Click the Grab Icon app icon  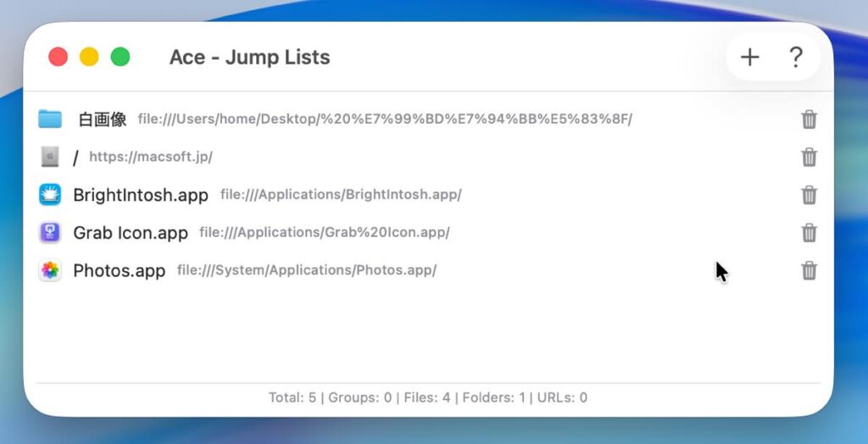point(51,233)
